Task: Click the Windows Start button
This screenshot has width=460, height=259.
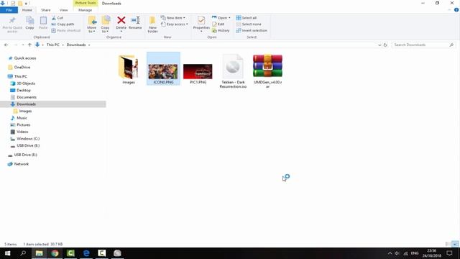Action: pyautogui.click(x=7, y=253)
